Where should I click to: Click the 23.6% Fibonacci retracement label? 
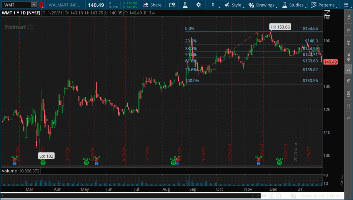pyautogui.click(x=191, y=41)
